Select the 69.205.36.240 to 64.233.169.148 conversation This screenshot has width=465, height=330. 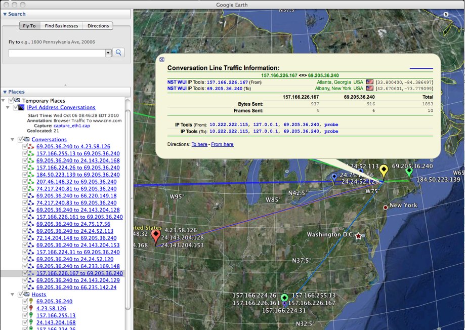pos(78,266)
